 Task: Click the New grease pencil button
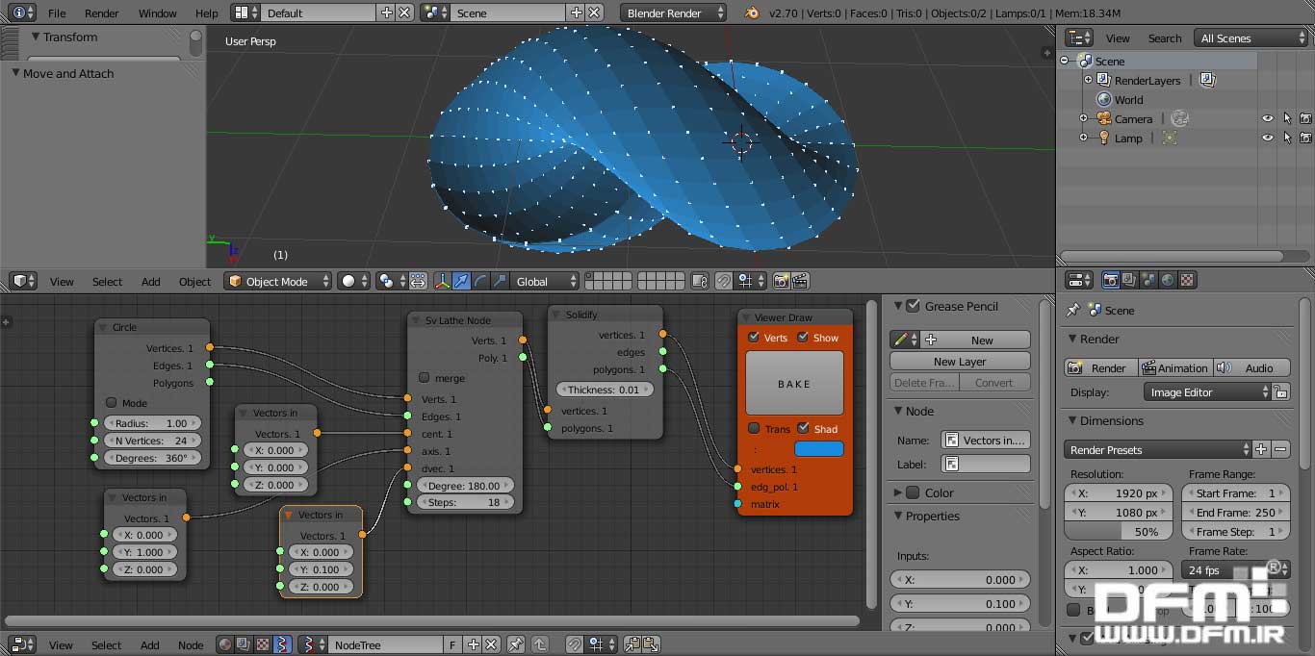click(976, 340)
